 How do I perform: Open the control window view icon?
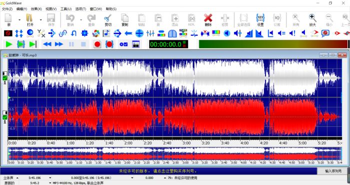click(135, 44)
